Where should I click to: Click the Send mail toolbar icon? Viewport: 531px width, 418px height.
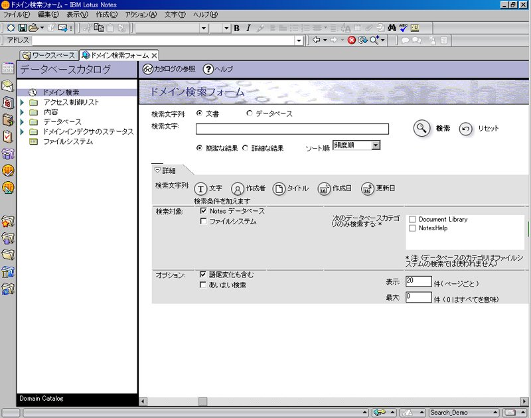click(62, 28)
